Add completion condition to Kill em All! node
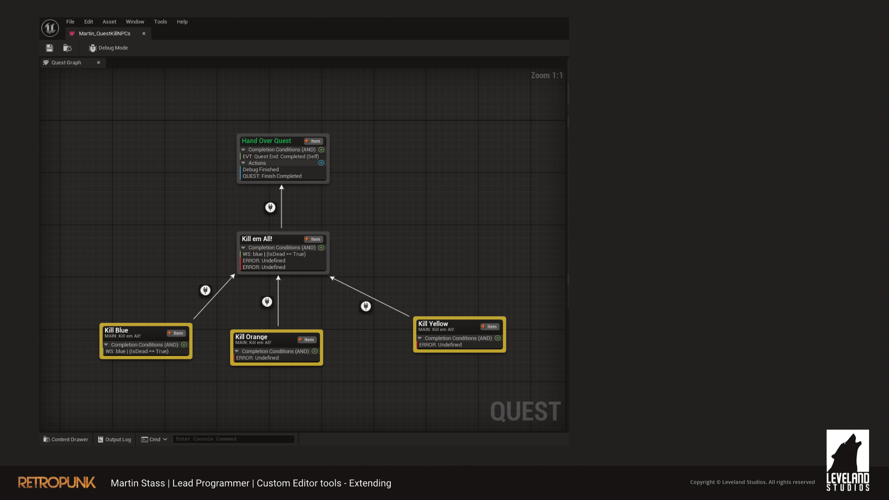This screenshot has width=889, height=500. [x=321, y=248]
